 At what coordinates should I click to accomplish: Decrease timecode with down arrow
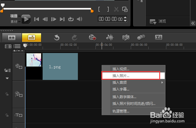point(125,21)
